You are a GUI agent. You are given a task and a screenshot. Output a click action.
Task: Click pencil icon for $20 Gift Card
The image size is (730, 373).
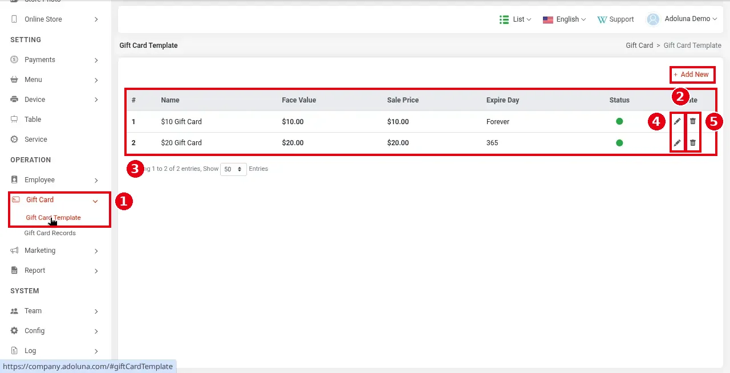click(x=677, y=143)
